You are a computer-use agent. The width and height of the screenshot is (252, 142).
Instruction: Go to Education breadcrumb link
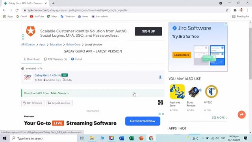point(56,45)
